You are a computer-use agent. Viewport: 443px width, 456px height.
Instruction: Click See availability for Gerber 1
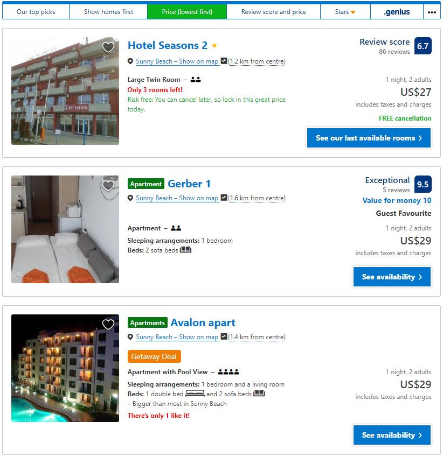click(x=392, y=277)
